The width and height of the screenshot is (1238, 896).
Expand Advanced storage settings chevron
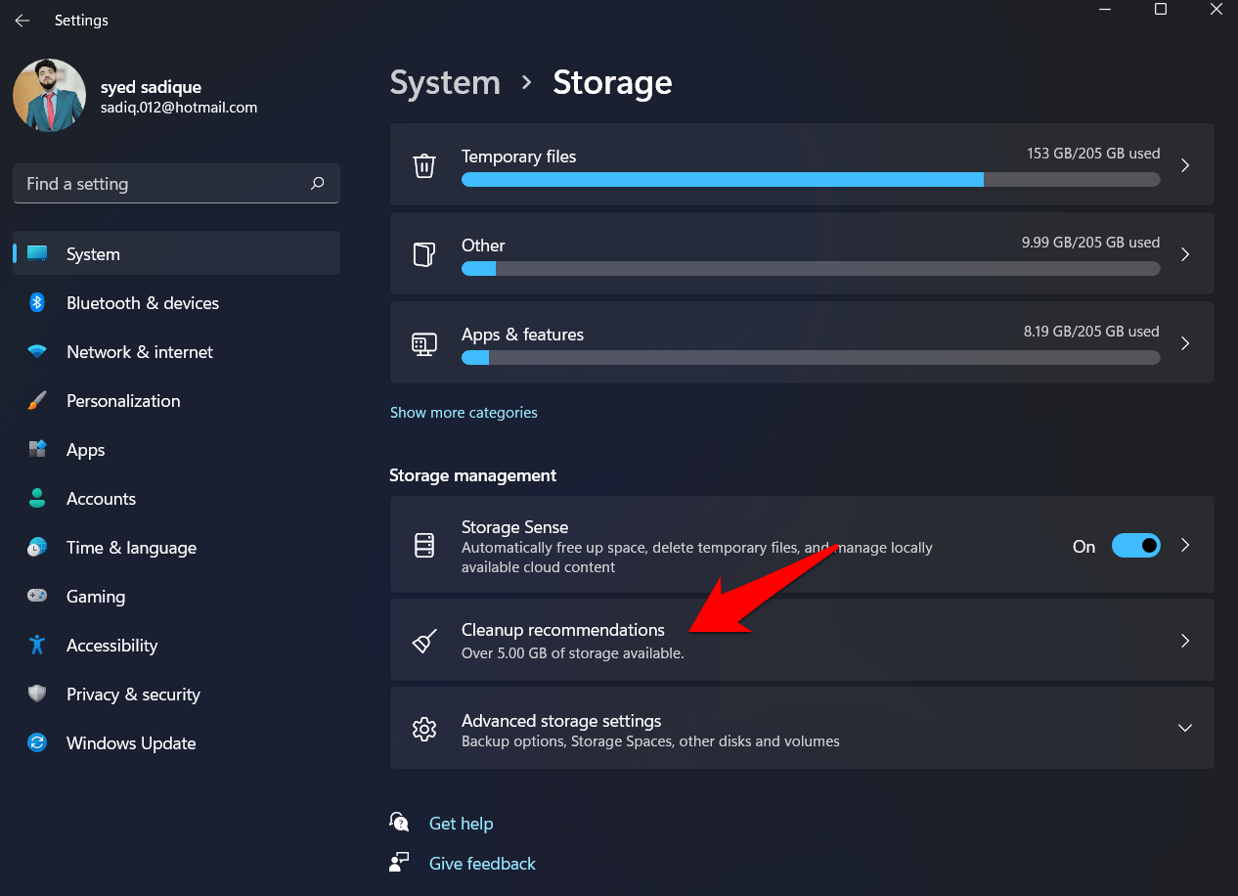pyautogui.click(x=1184, y=729)
